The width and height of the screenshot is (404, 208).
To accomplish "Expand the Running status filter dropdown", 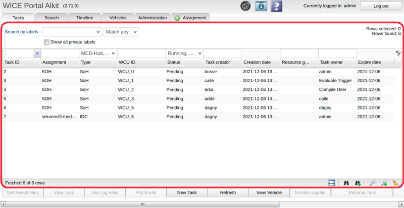I will 185,54.
